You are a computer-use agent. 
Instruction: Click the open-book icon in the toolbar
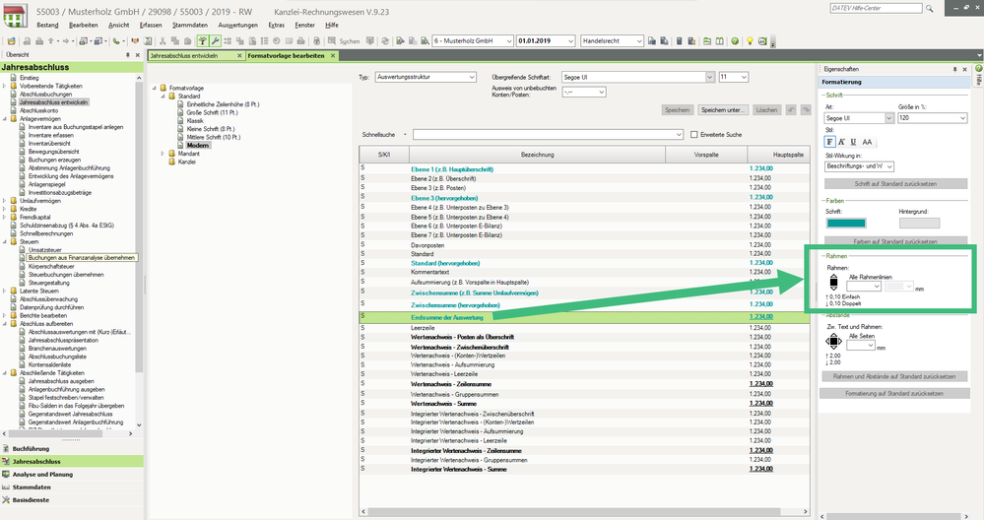point(719,40)
